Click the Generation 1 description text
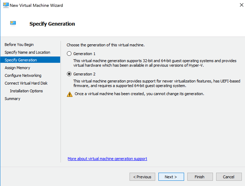 coord(155,63)
